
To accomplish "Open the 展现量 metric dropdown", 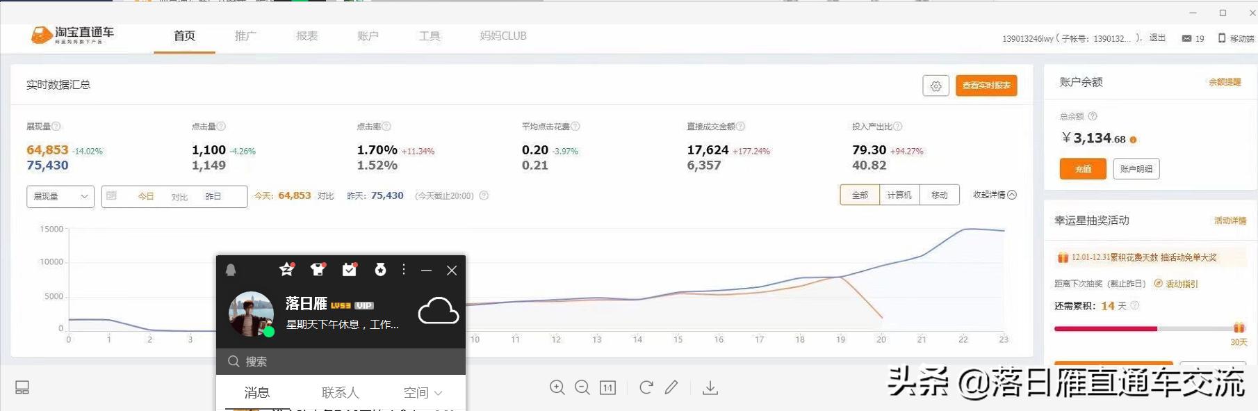I will [60, 197].
